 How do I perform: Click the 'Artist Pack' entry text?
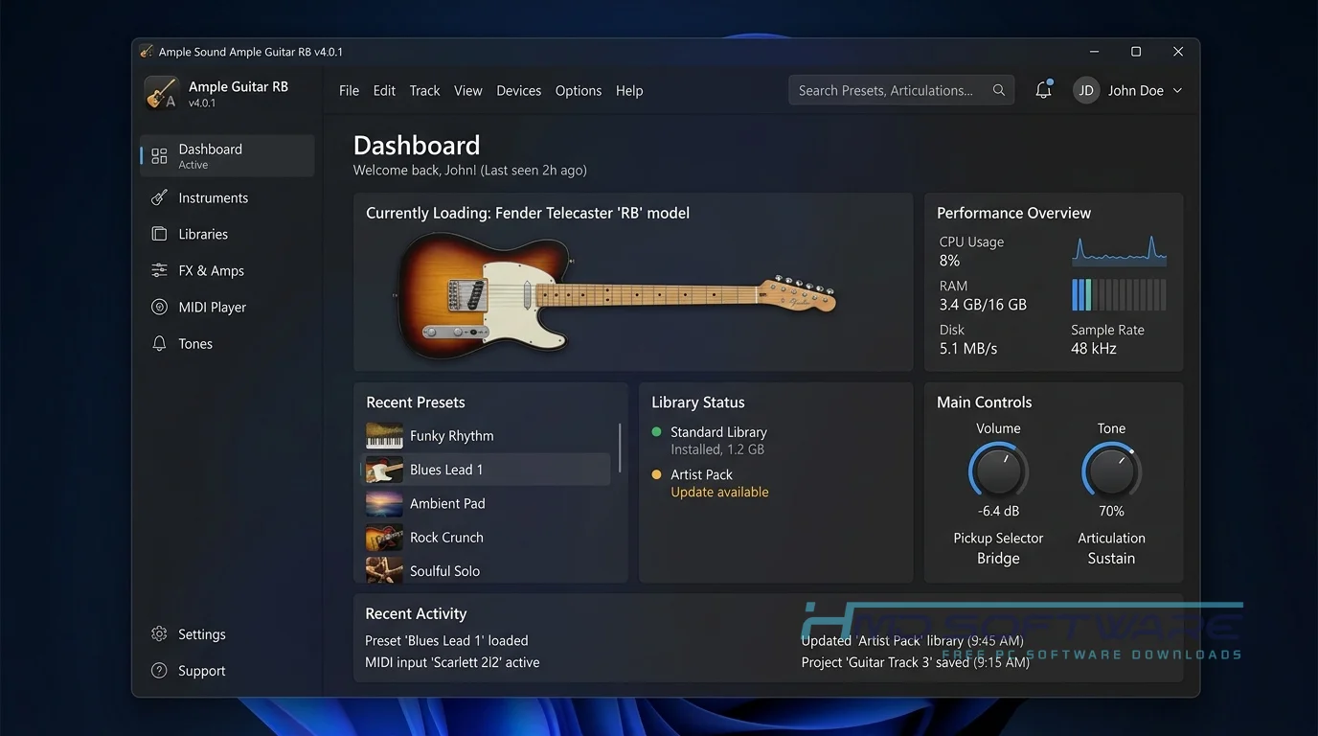[701, 473]
